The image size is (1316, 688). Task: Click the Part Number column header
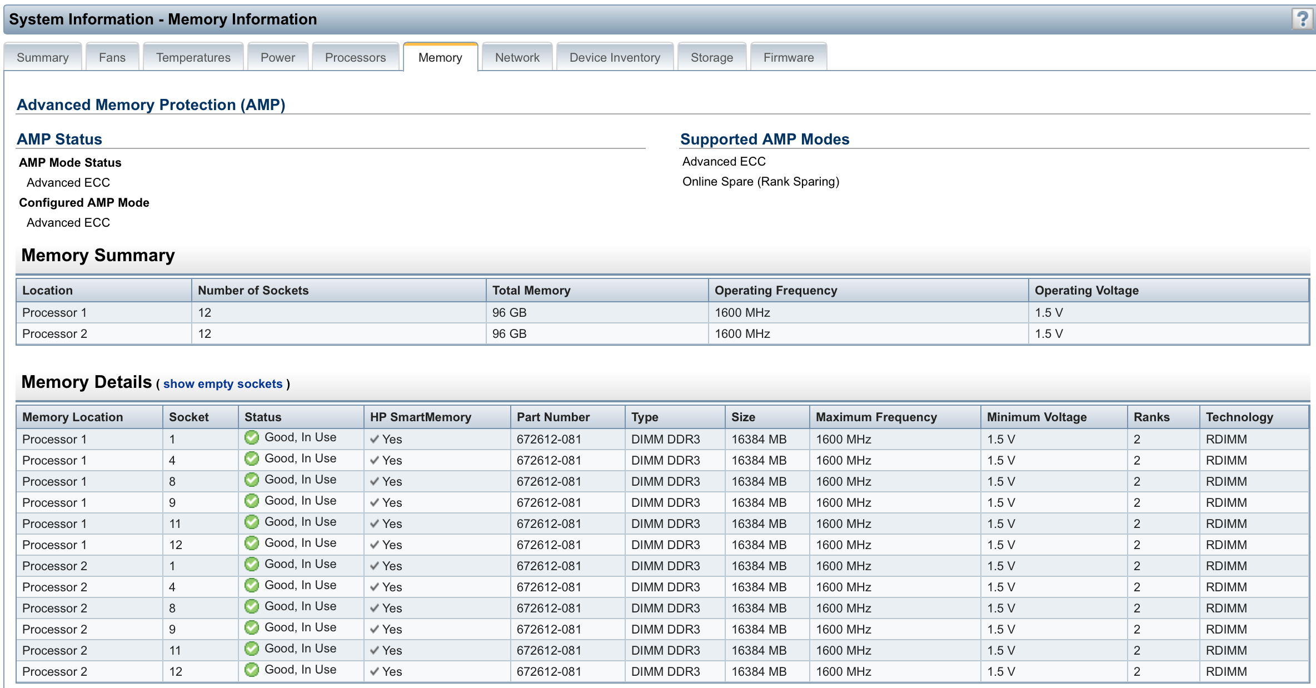tap(553, 417)
